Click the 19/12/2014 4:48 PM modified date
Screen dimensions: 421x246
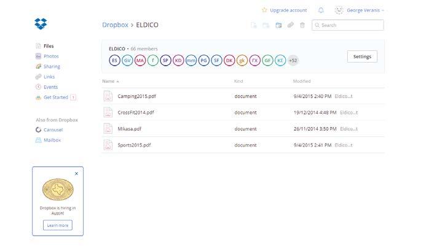[315, 112]
